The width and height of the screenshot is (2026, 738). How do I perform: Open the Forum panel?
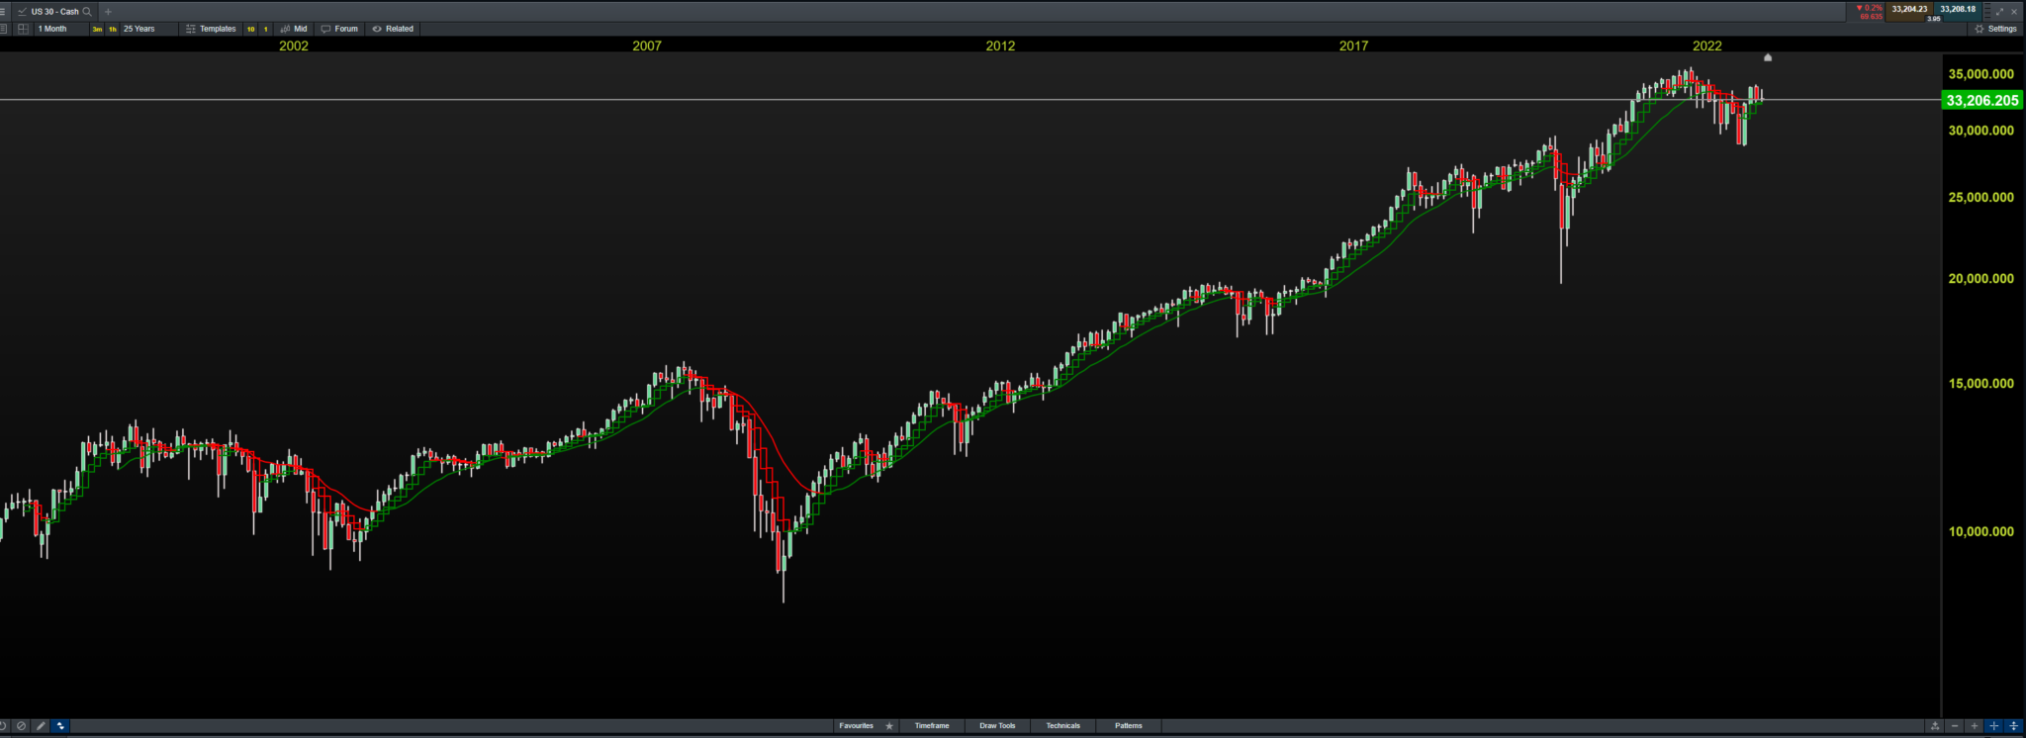339,29
